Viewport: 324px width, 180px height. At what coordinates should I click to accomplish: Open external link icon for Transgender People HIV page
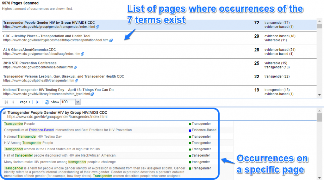pyautogui.click(x=97, y=27)
